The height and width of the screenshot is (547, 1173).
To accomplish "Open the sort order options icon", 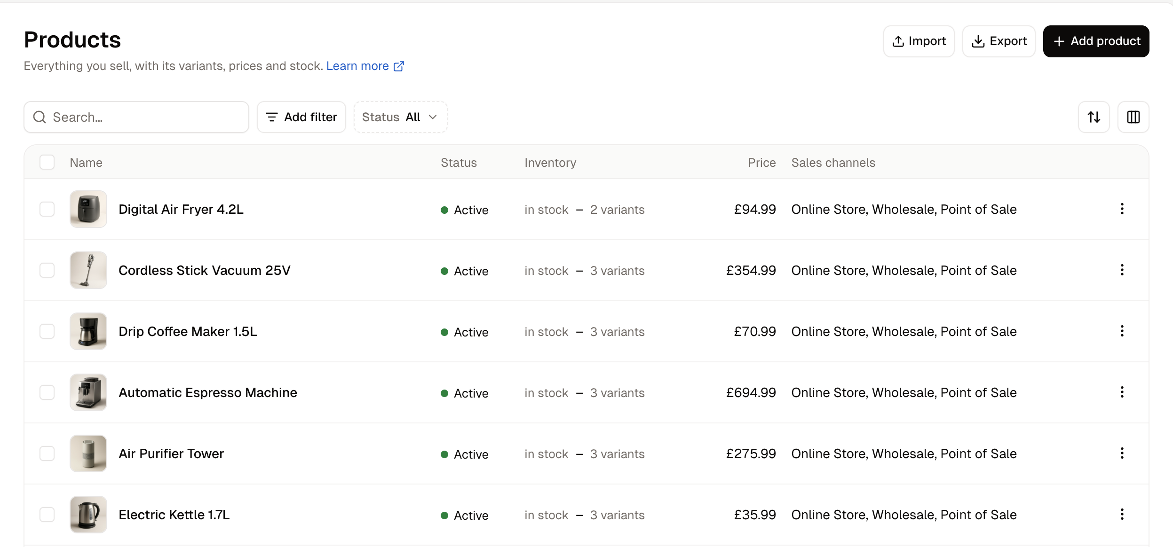I will 1094,117.
